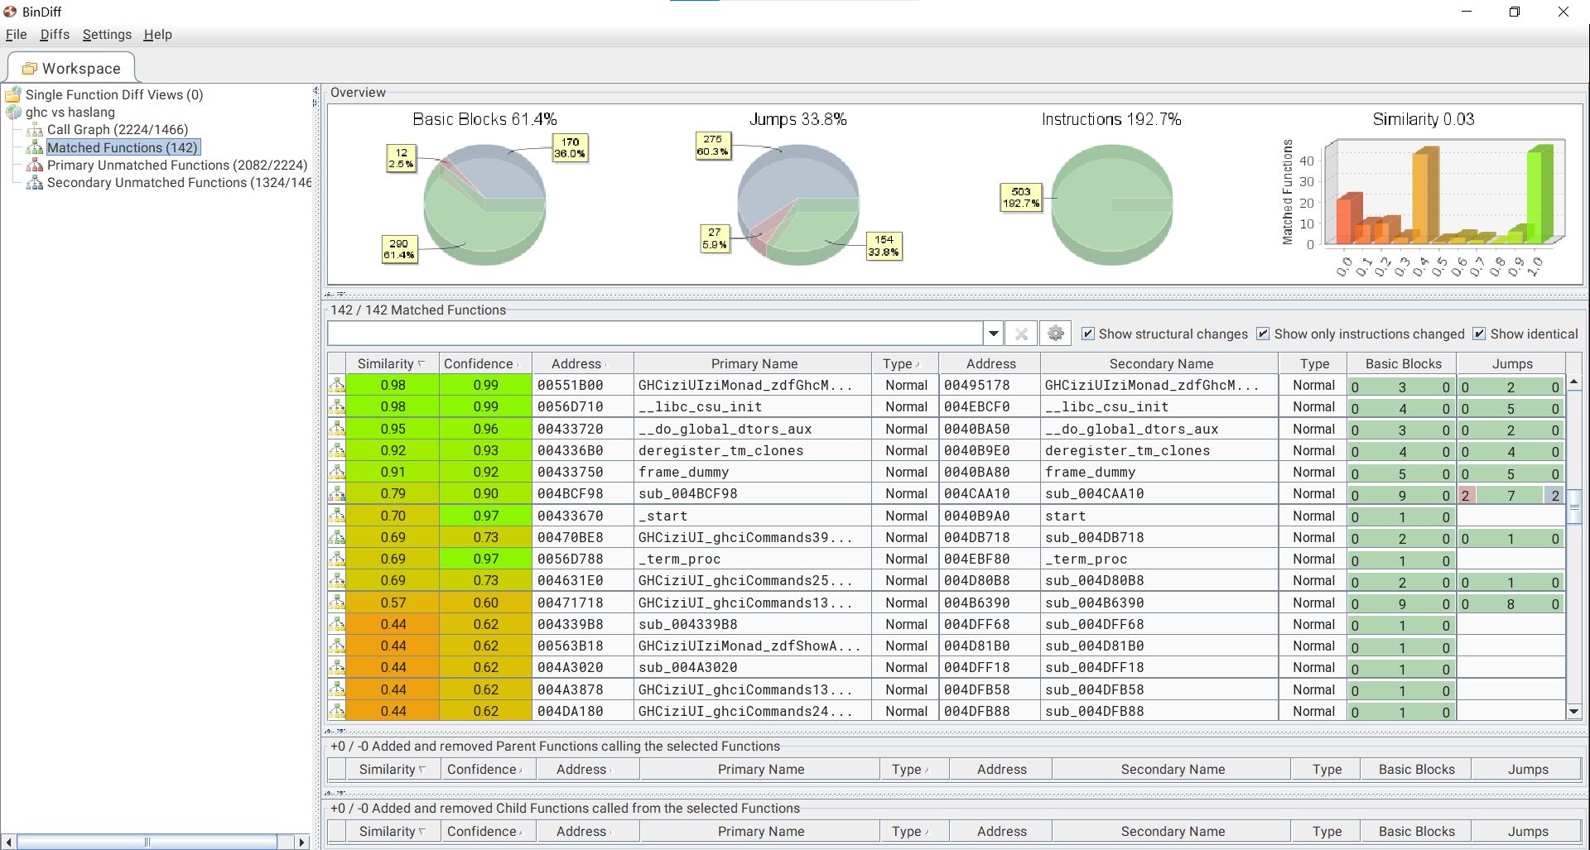Click address cell 00551B00

(x=582, y=385)
